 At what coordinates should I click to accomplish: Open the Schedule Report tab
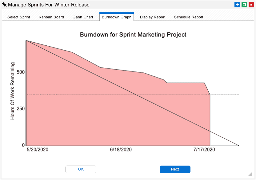[x=189, y=17]
